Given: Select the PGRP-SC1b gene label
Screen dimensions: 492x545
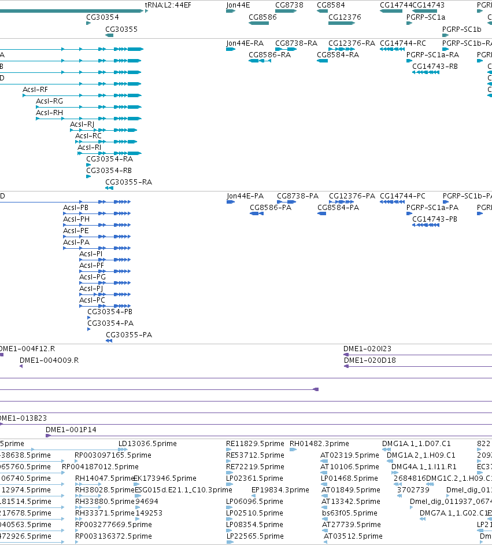Looking at the screenshot, I should (x=462, y=29).
